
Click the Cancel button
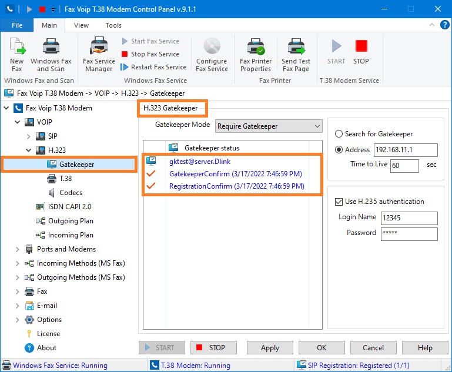pos(373,348)
